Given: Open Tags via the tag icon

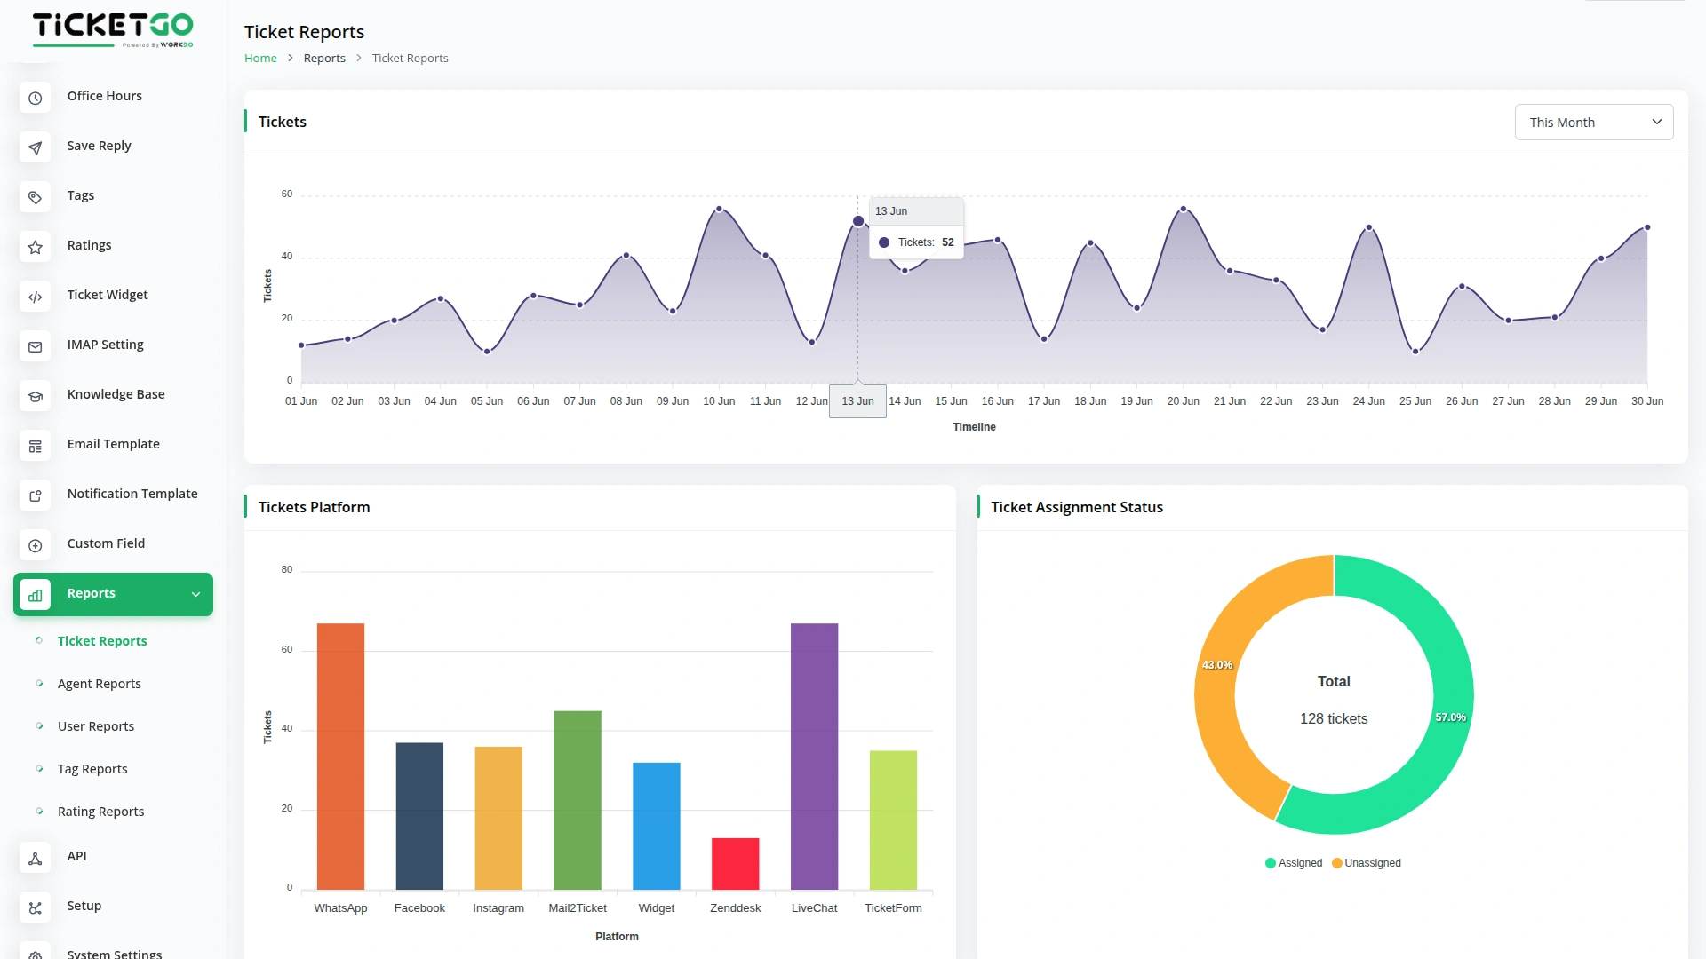Looking at the screenshot, I should [x=35, y=197].
